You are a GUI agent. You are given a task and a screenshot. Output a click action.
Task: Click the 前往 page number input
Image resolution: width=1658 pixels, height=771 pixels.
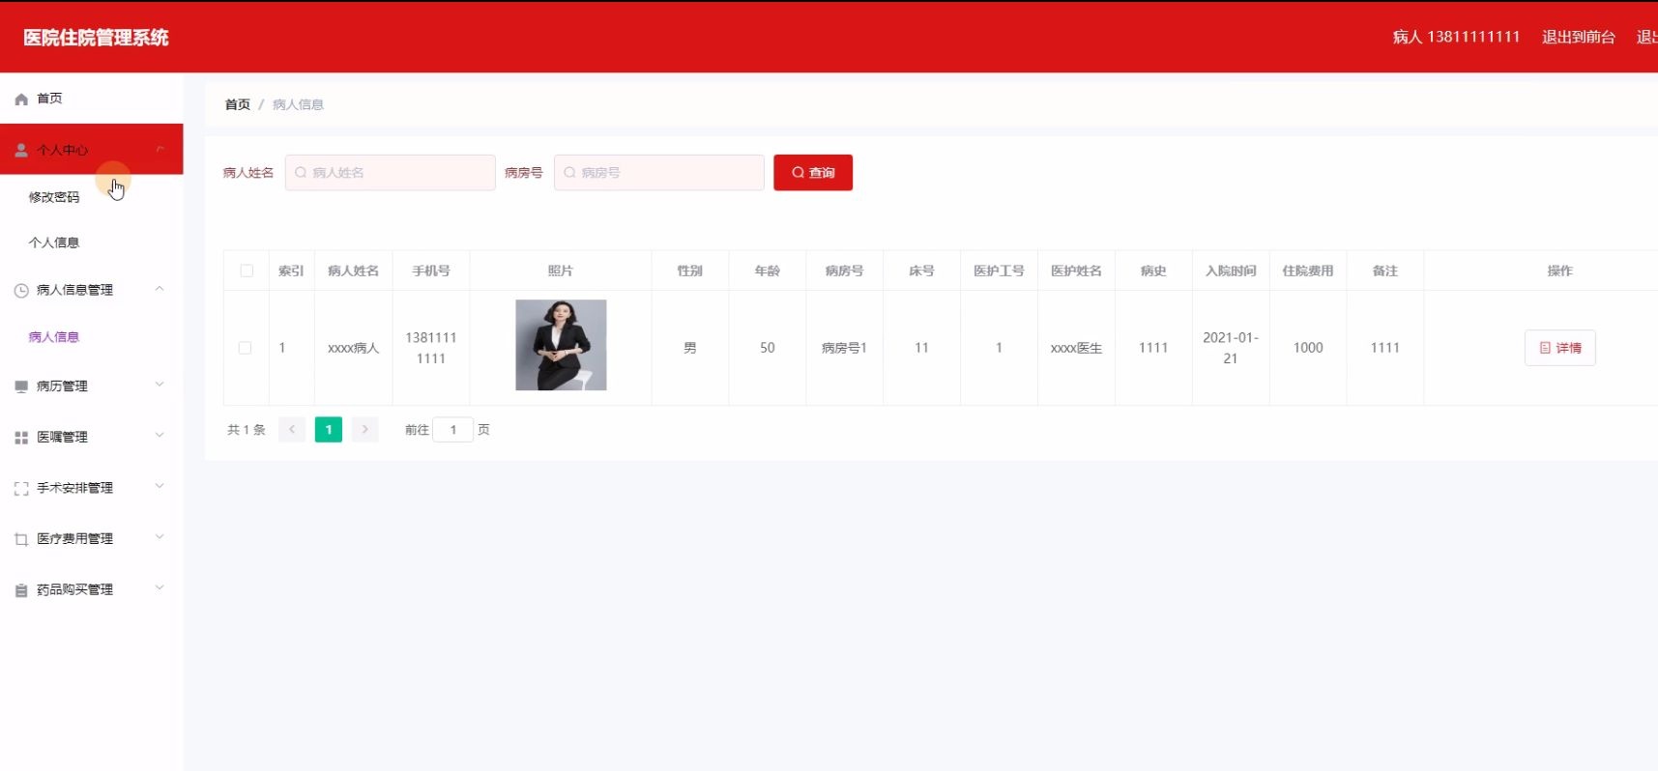pos(452,430)
